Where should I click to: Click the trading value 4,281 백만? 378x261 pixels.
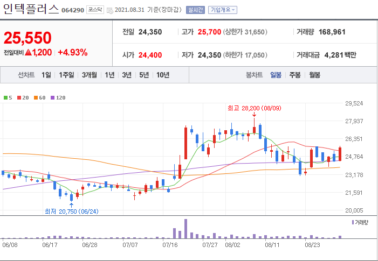tap(340, 55)
